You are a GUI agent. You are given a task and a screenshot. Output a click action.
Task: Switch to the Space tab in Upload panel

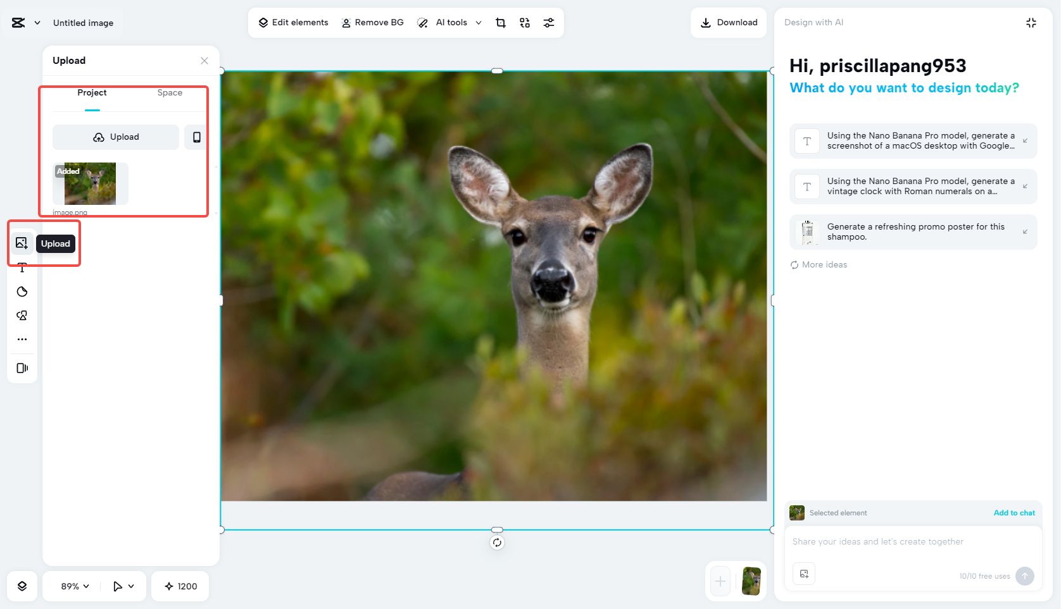point(169,92)
